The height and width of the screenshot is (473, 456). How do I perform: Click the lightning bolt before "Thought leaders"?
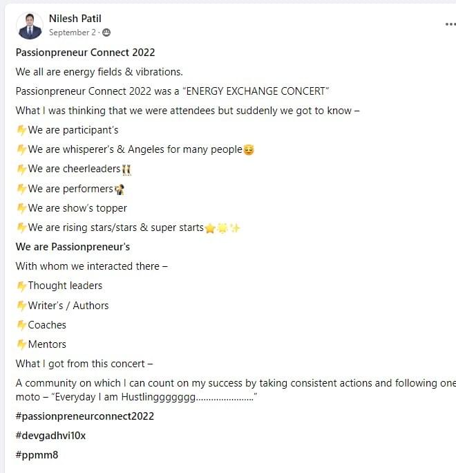[21, 286]
